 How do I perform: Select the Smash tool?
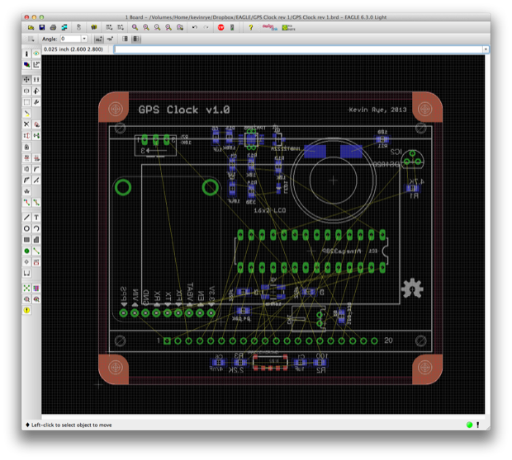click(26, 169)
